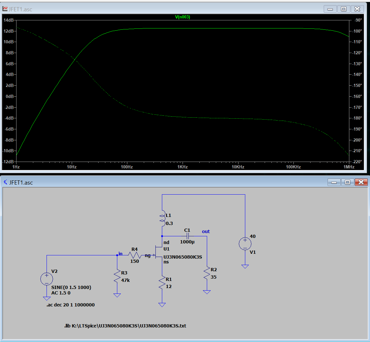Select the JFET U1 transistor symbol
The image size is (370, 342).
tap(159, 251)
